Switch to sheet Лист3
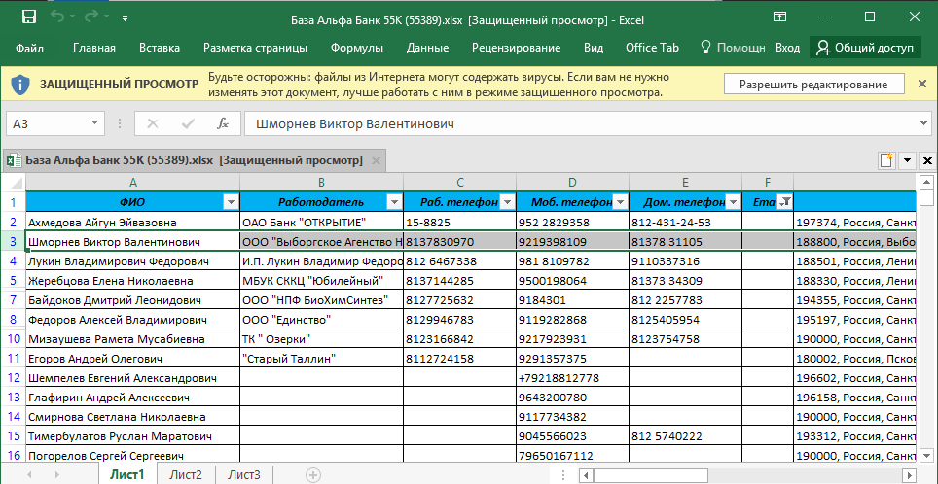Screen dimensions: 938x484 [243, 475]
